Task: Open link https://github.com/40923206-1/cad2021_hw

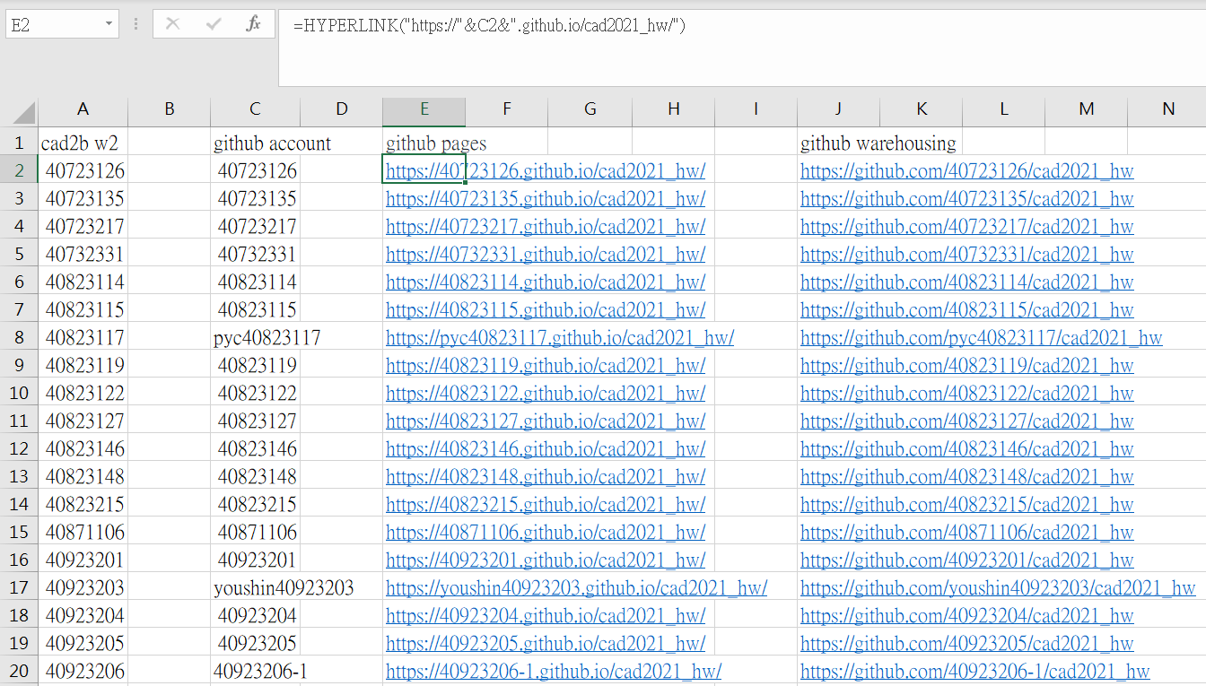Action: pos(975,671)
